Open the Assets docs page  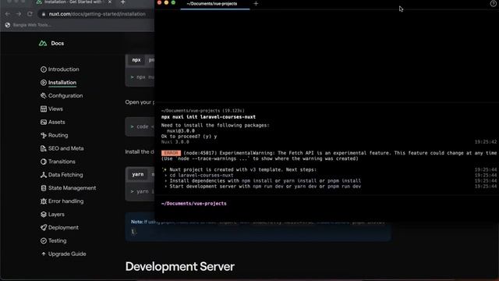tap(56, 122)
